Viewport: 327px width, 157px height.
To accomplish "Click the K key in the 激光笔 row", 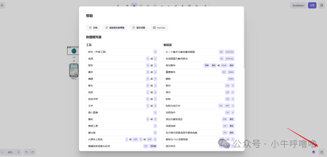I will pyautogui.click(x=155, y=132).
